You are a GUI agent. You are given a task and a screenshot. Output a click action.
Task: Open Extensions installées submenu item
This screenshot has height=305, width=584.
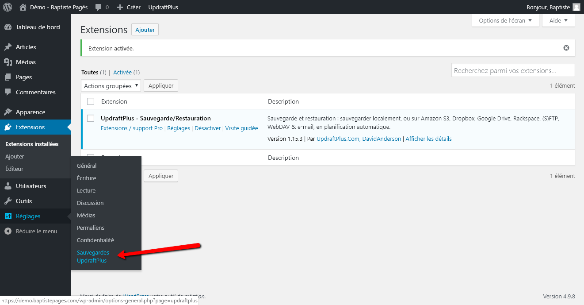click(32, 144)
